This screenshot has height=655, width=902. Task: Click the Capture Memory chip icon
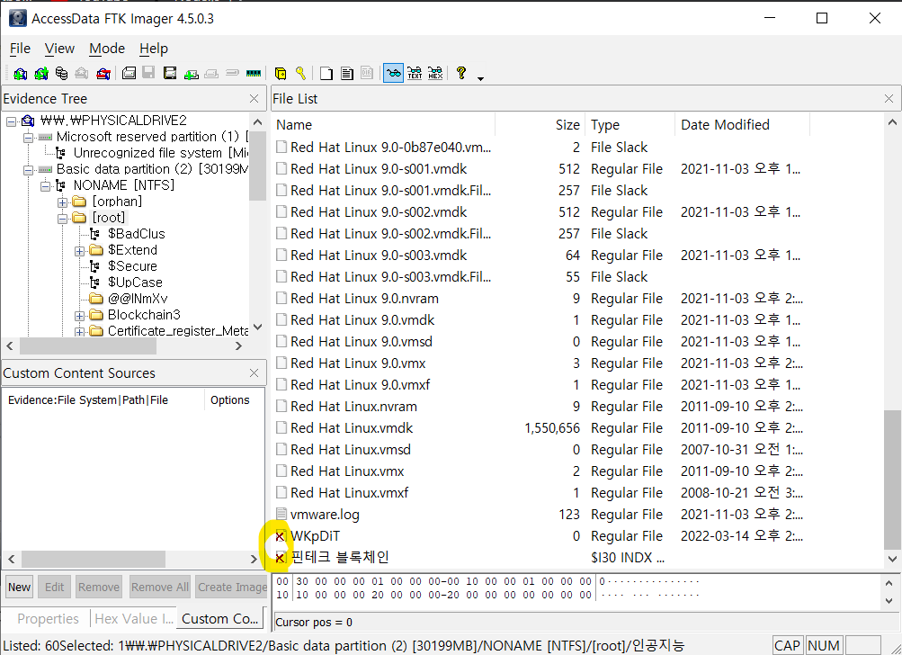coord(253,73)
